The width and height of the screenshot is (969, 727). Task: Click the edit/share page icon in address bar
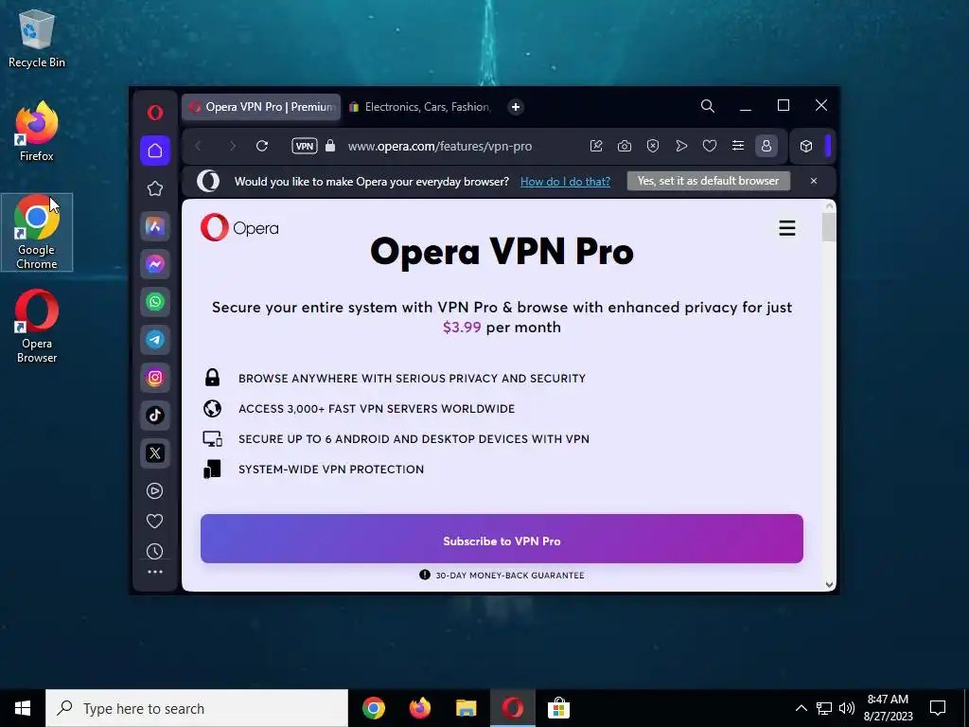(x=596, y=146)
